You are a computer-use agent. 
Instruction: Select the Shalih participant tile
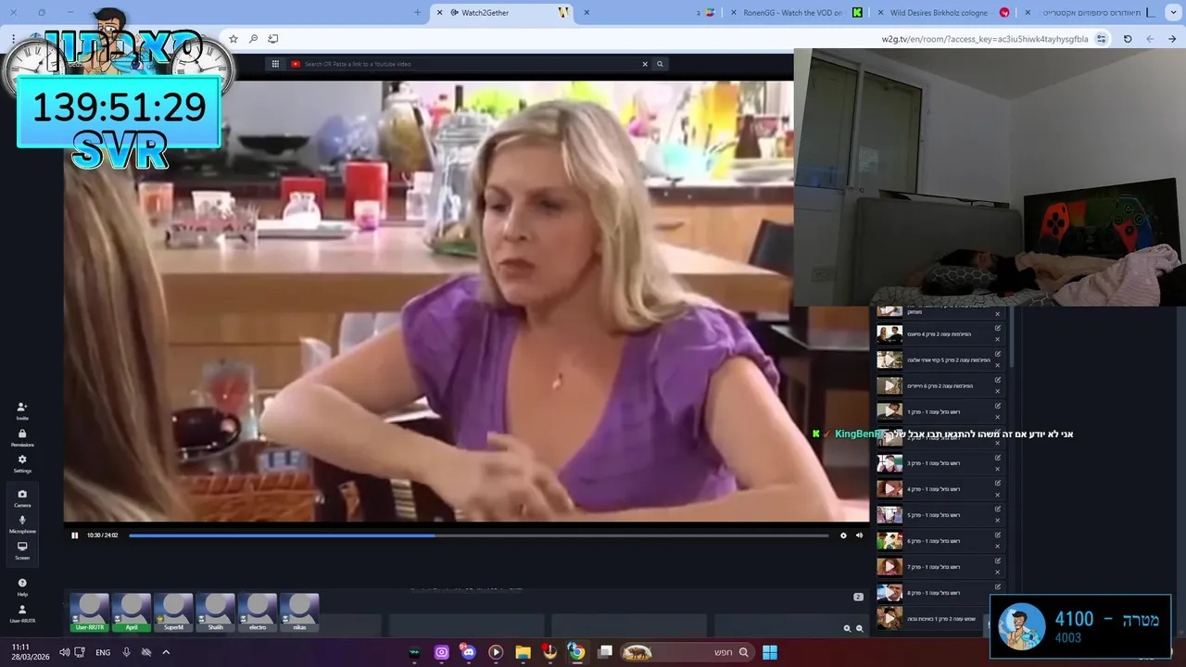coord(216,613)
